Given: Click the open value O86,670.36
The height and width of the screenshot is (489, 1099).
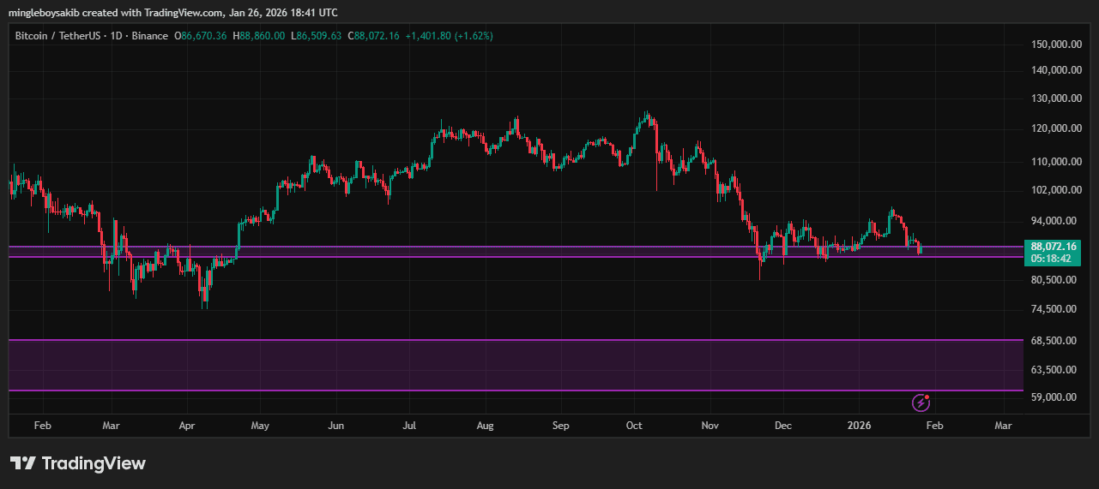Looking at the screenshot, I should 201,36.
